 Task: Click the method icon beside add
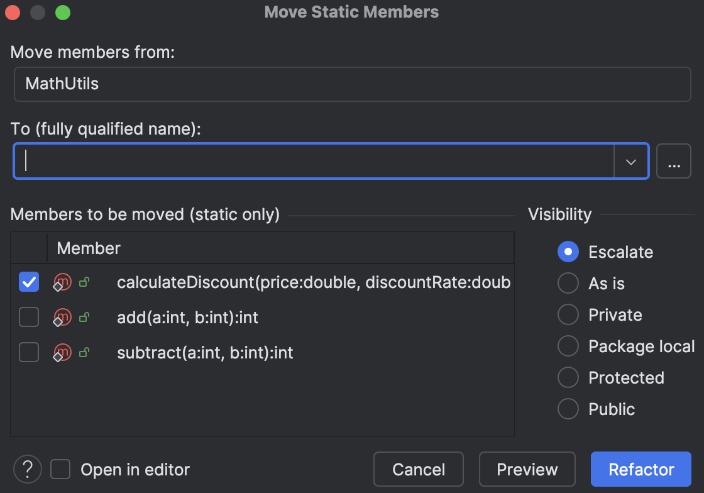tap(62, 317)
